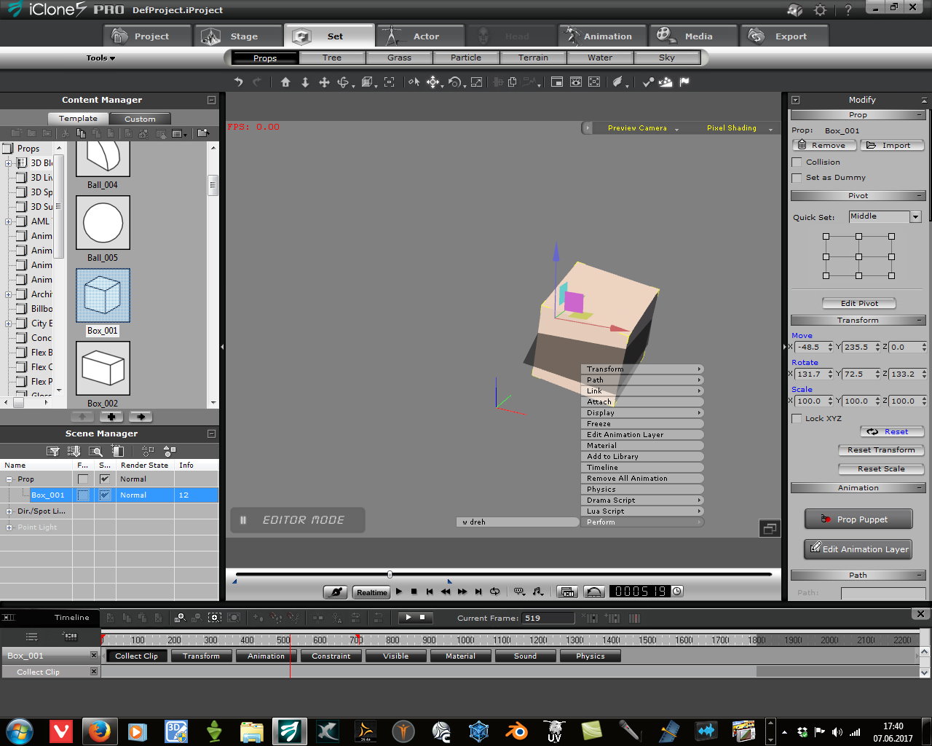Click the Content Manager vertical scrollbar thumb
Viewport: 932px width, 746px height.
click(x=213, y=185)
